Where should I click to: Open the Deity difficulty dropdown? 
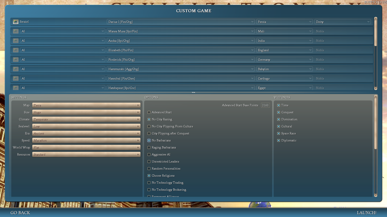point(343,22)
